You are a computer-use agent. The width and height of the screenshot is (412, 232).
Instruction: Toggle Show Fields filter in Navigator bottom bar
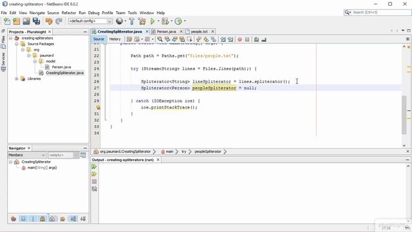pyautogui.click(x=23, y=218)
